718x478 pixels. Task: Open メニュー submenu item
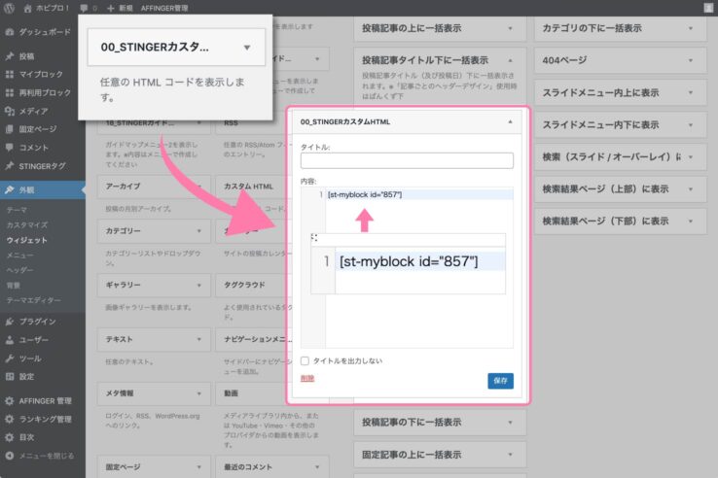[x=20, y=256]
